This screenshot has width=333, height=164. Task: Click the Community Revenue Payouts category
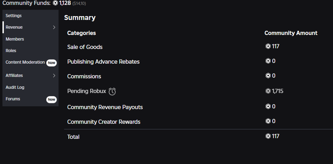pyautogui.click(x=105, y=107)
